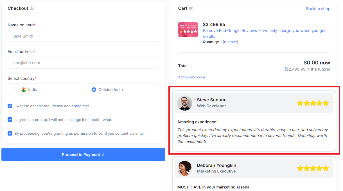The height and width of the screenshot is (191, 343).
Task: Open Back to shop
Action: click(318, 9)
